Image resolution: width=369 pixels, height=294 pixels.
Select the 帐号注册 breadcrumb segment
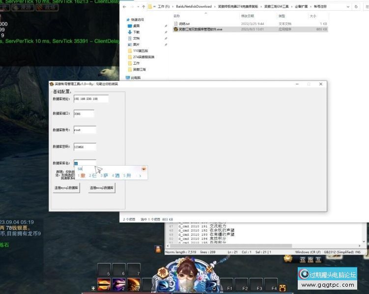tap(320, 6)
